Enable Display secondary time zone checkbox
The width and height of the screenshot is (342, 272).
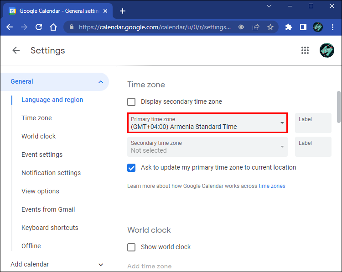tap(131, 101)
